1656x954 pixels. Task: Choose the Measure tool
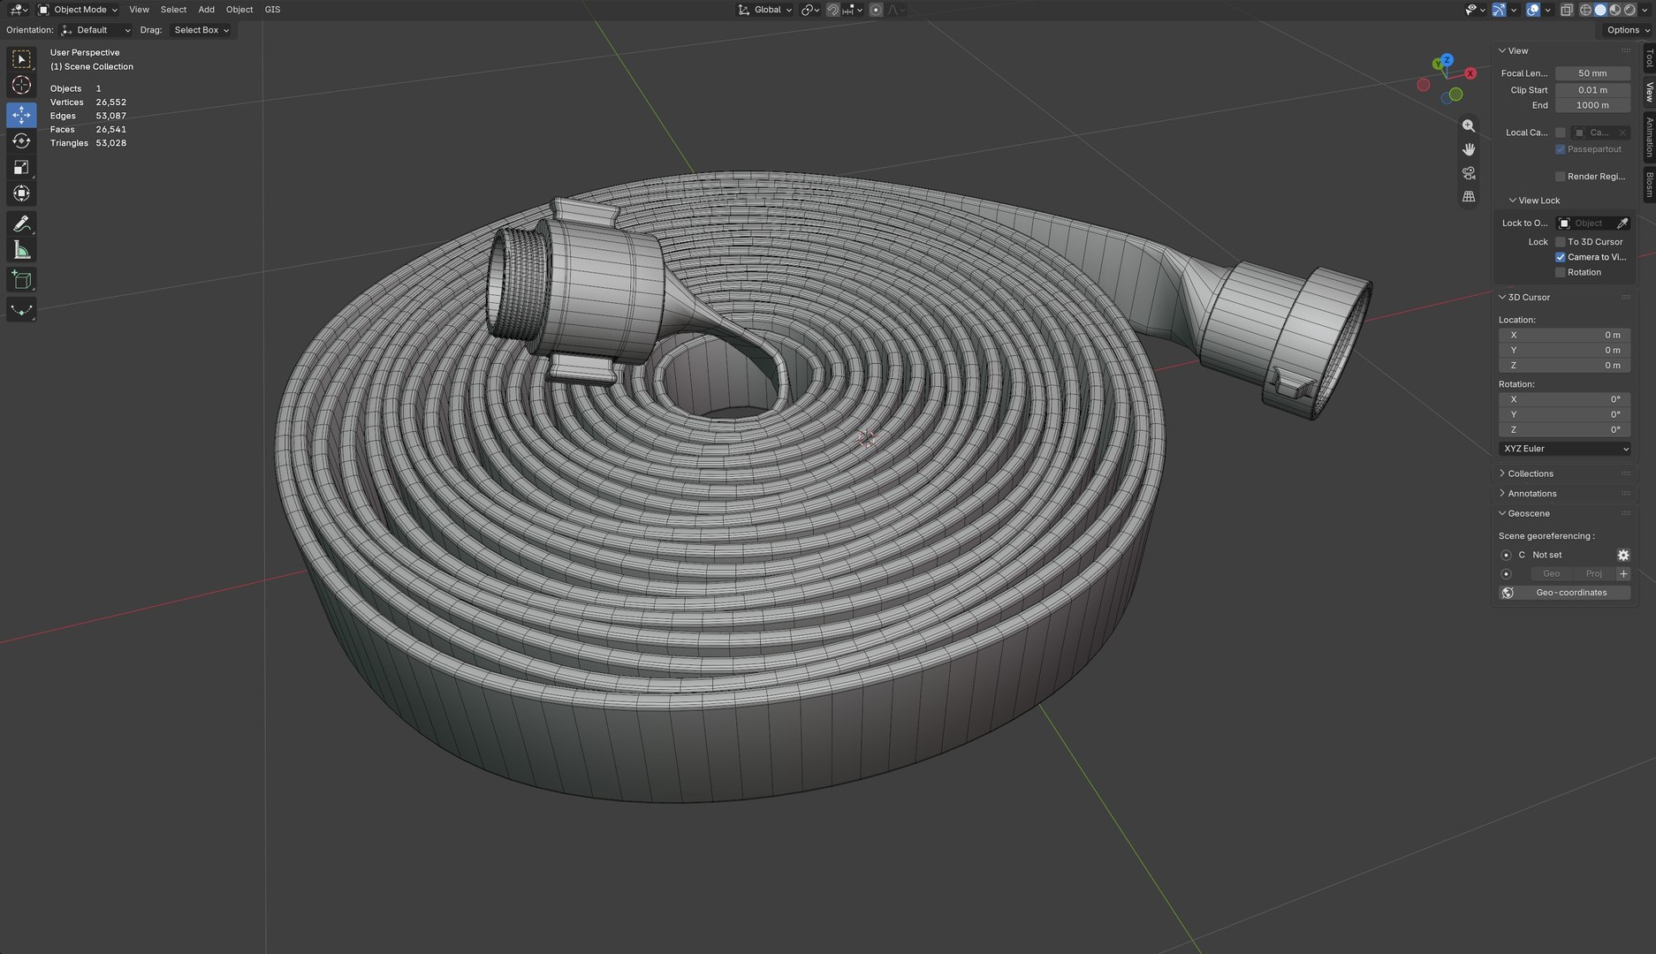pos(21,251)
